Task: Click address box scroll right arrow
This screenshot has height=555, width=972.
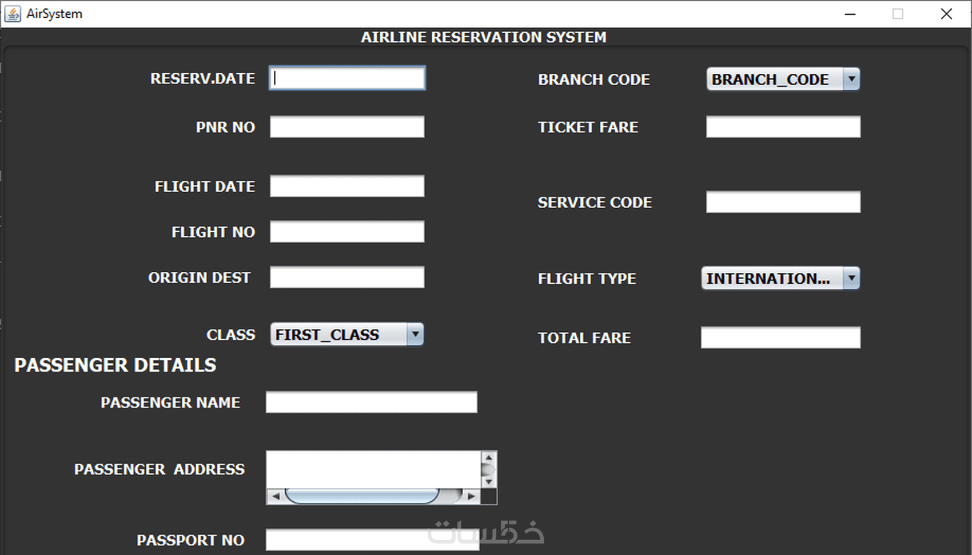Action: click(x=471, y=497)
